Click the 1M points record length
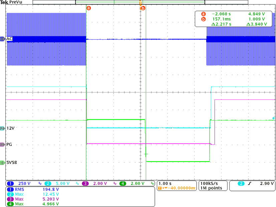Image resolution: width=276 pixels, height=207 pixels. click(211, 188)
